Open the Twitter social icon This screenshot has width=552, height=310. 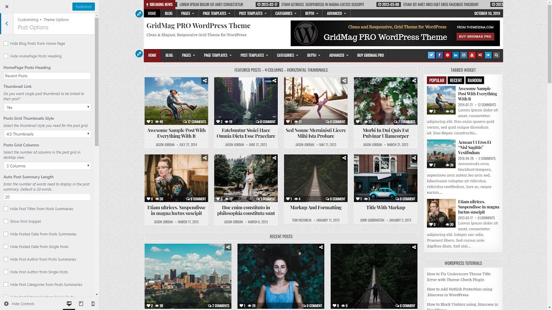pyautogui.click(x=431, y=55)
